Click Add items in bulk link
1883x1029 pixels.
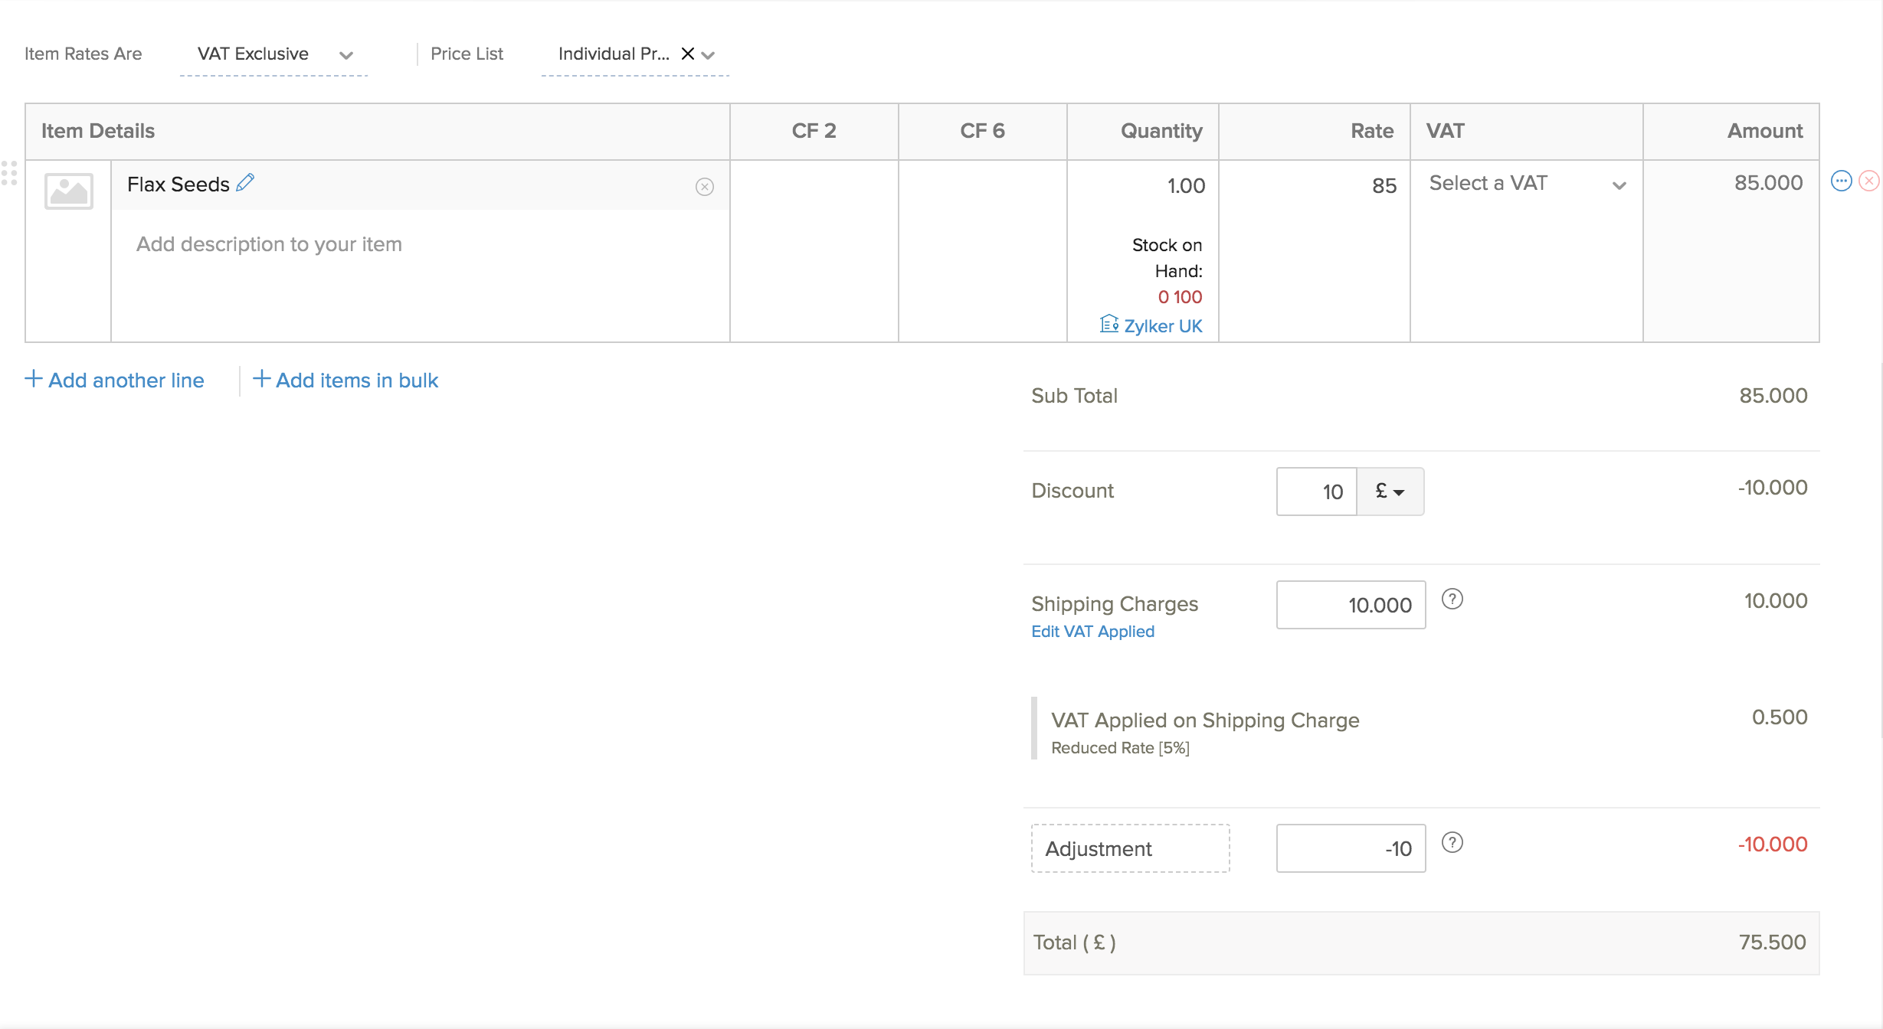tap(345, 381)
